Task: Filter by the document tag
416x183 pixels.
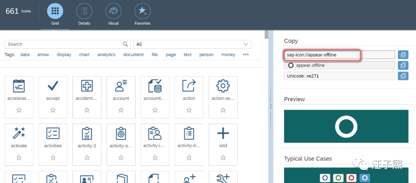Action: [133, 55]
